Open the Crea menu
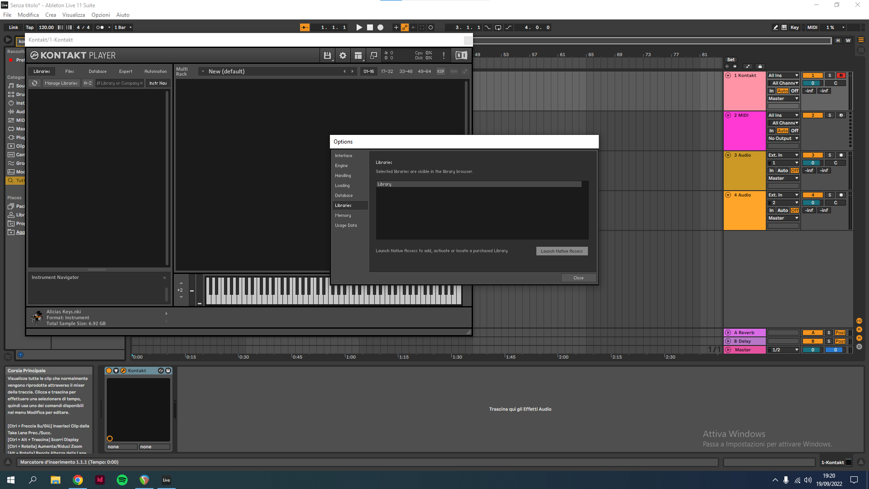 tap(51, 15)
